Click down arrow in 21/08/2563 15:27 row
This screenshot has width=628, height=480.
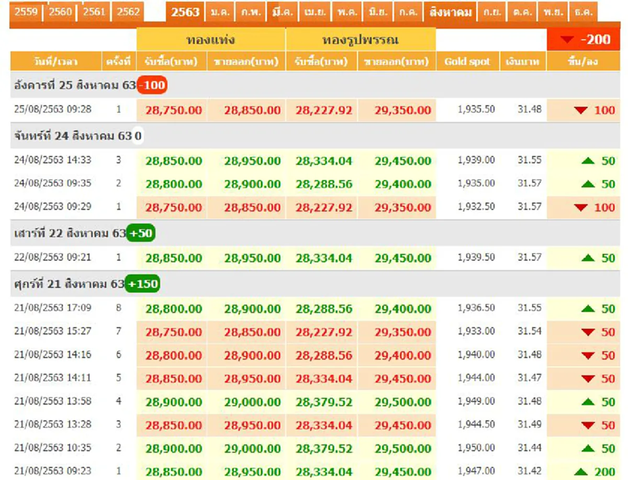[x=588, y=332]
